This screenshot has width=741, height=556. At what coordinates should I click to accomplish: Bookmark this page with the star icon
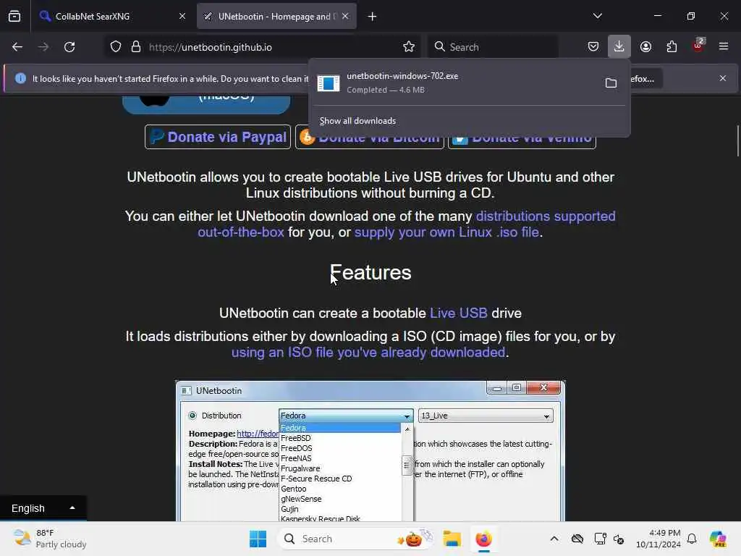pos(409,47)
